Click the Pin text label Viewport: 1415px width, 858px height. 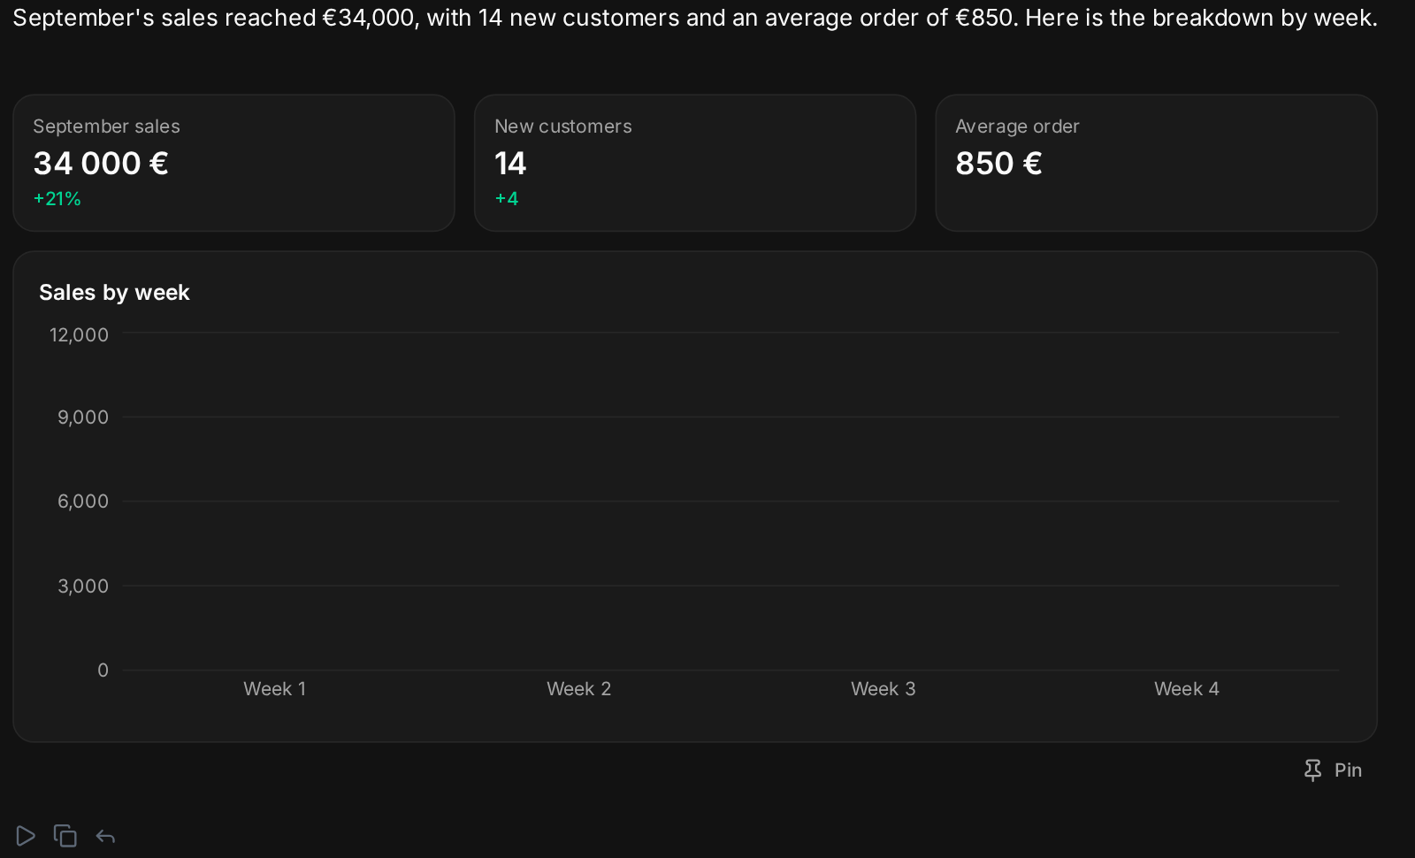coord(1348,770)
